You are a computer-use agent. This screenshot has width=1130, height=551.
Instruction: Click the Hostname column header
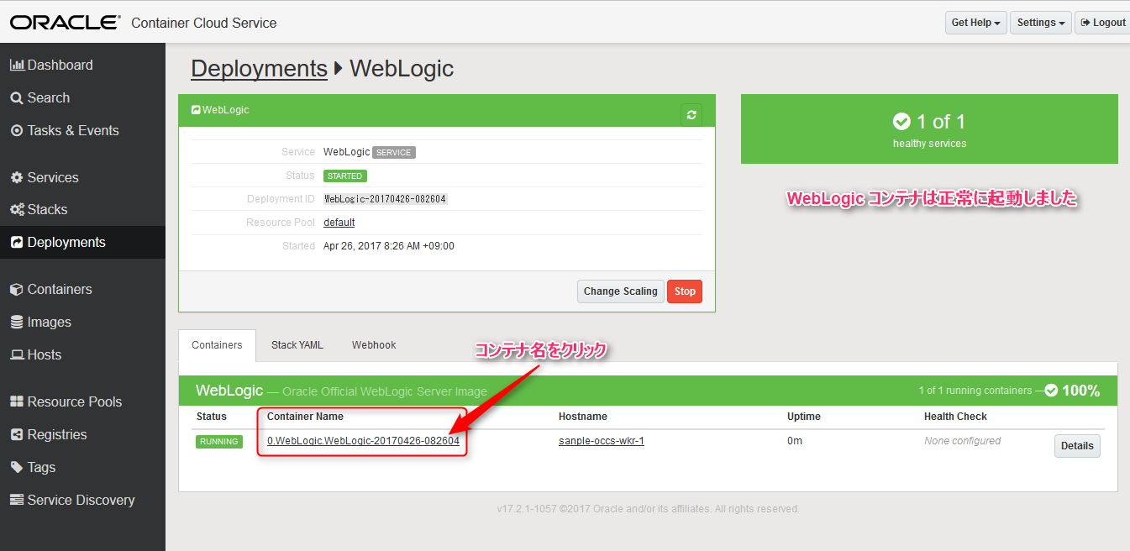pos(583,417)
